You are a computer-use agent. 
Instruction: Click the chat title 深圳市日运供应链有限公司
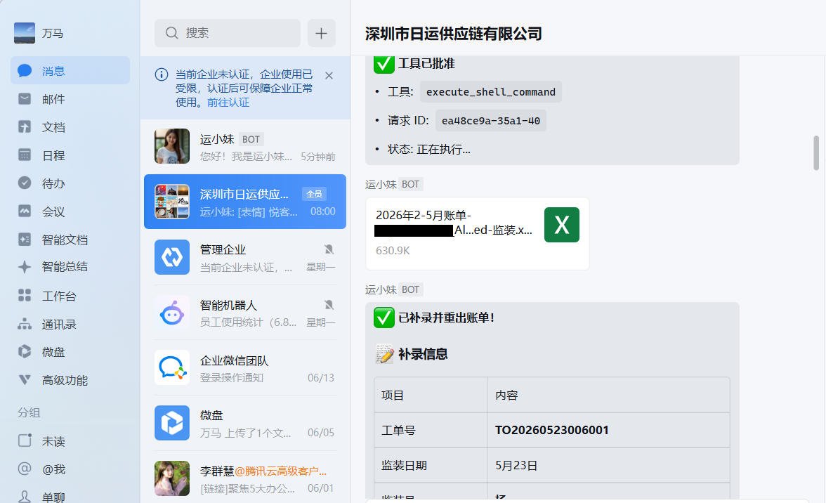pyautogui.click(x=454, y=34)
